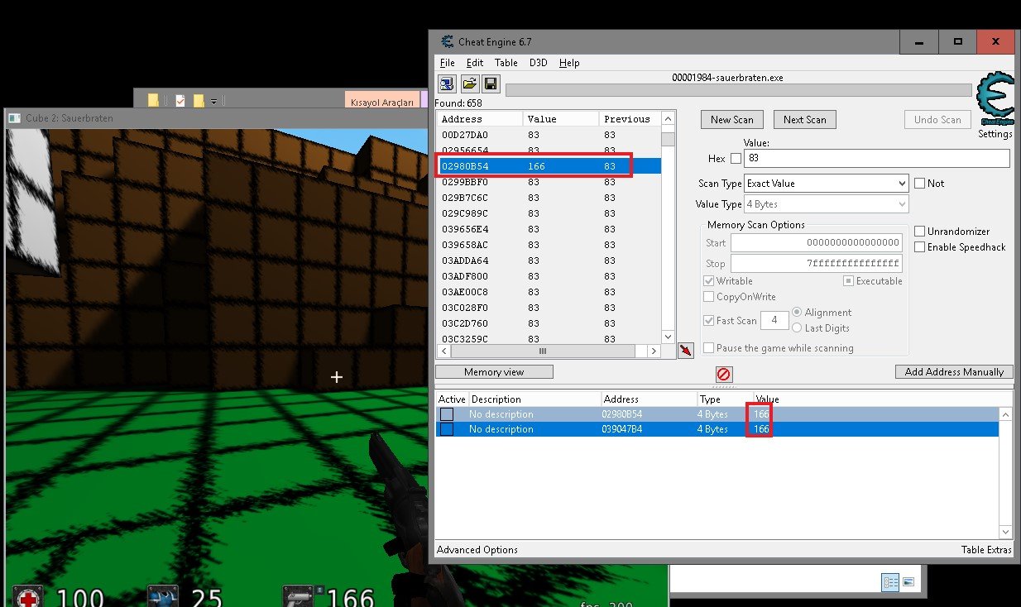Open the process list icon
The width and height of the screenshot is (1021, 607).
[x=447, y=84]
